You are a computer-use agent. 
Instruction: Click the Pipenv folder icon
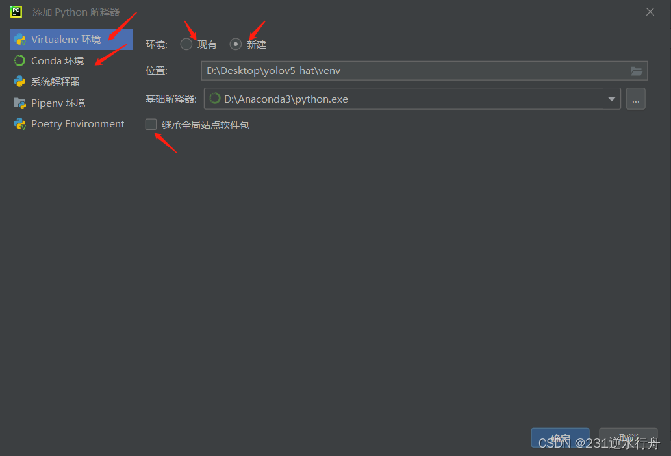pyautogui.click(x=19, y=103)
